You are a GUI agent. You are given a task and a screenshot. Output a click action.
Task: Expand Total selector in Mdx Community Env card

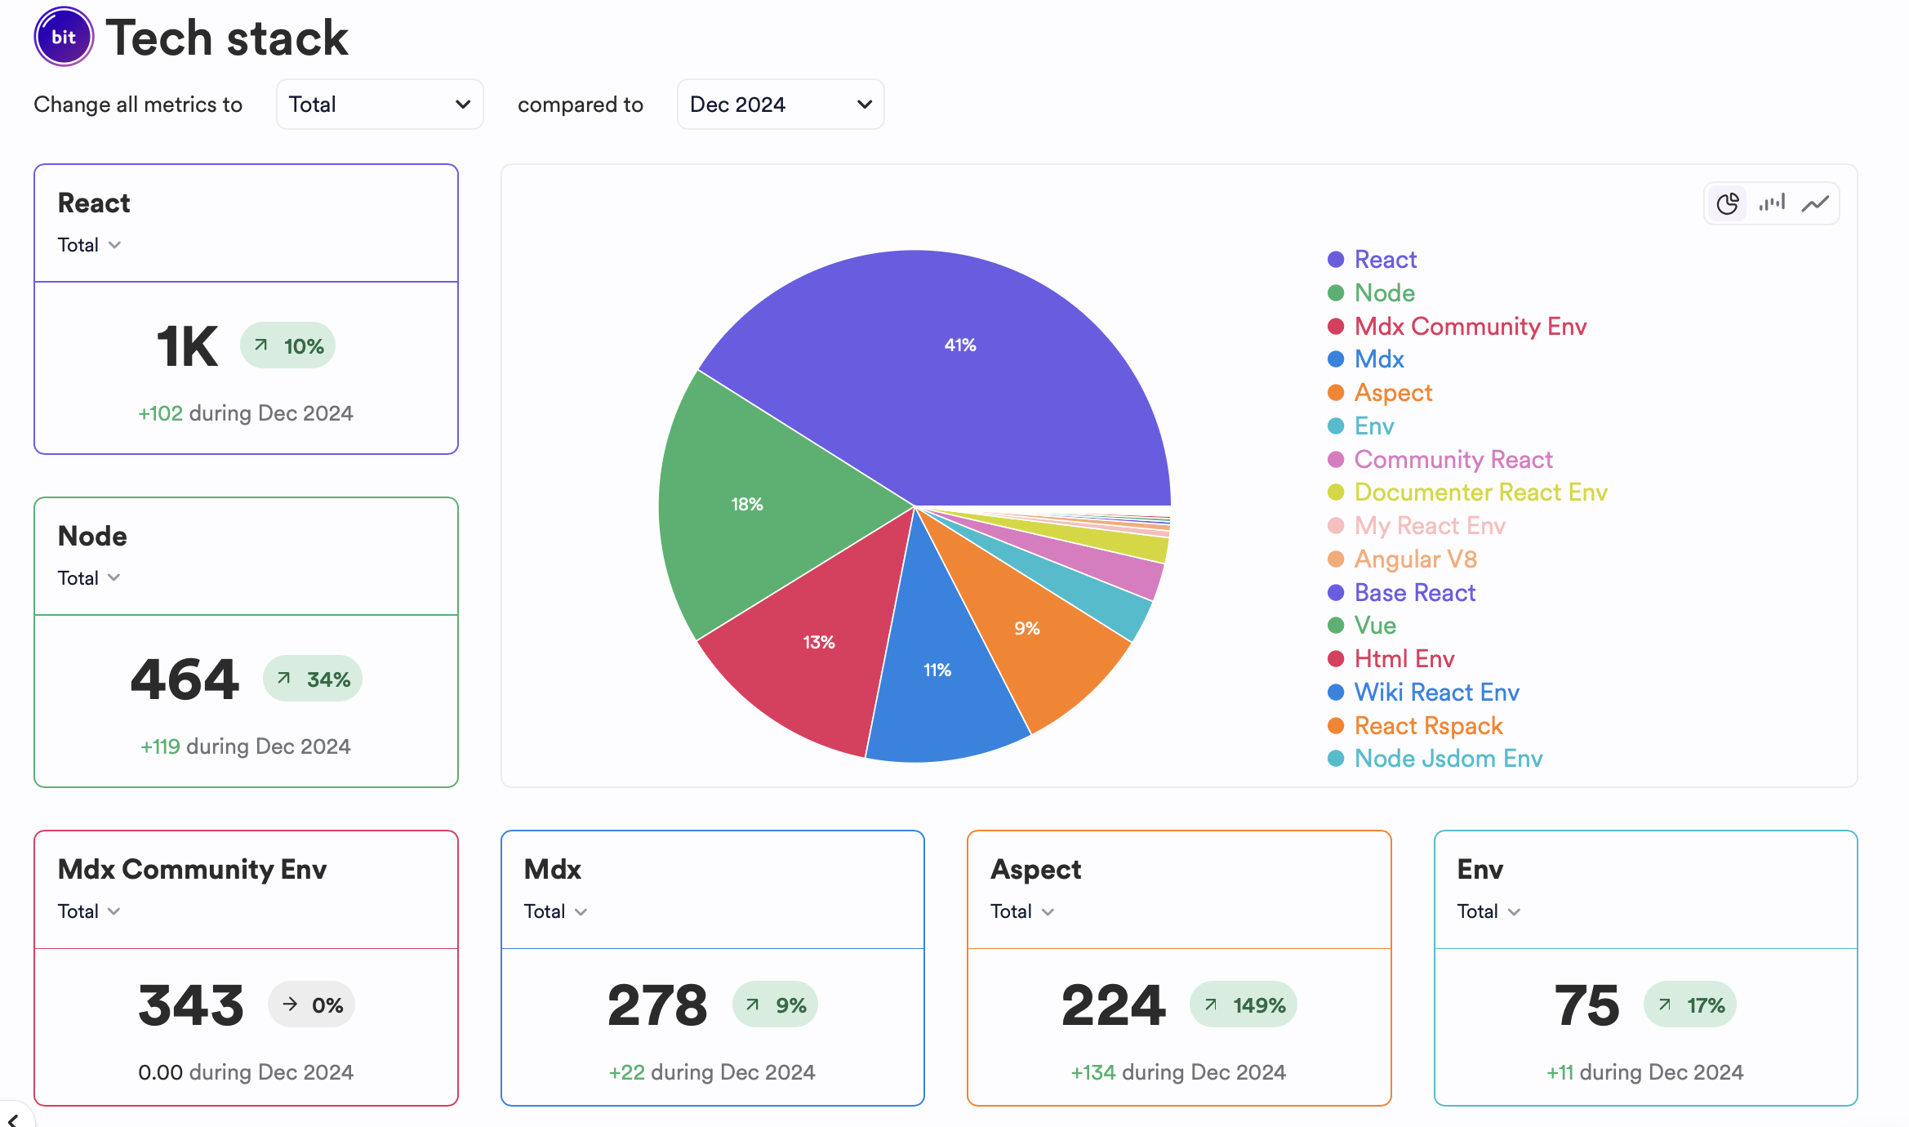point(90,911)
